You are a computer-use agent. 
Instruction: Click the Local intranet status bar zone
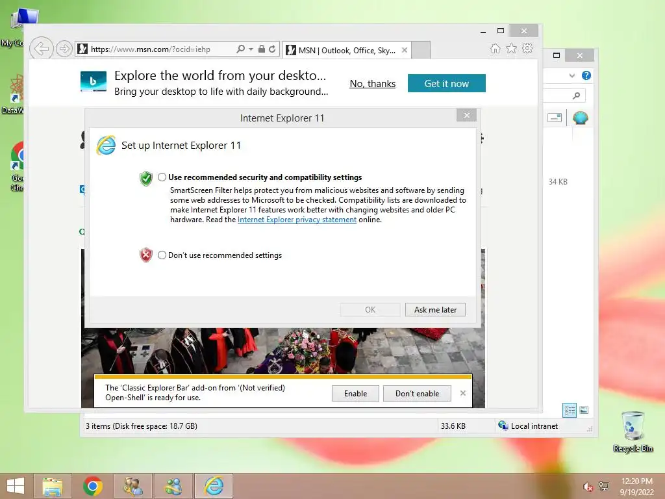528,426
